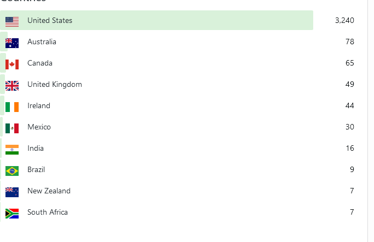This screenshot has width=374, height=242.
Task: Click the green United States bar
Action: [192, 21]
